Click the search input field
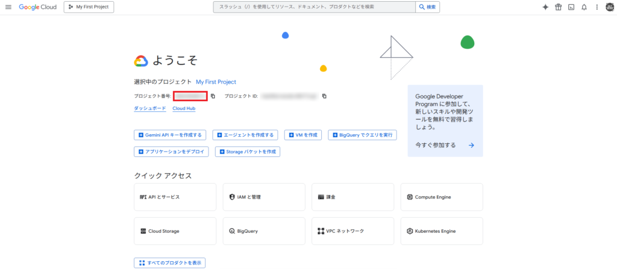 pyautogui.click(x=313, y=7)
